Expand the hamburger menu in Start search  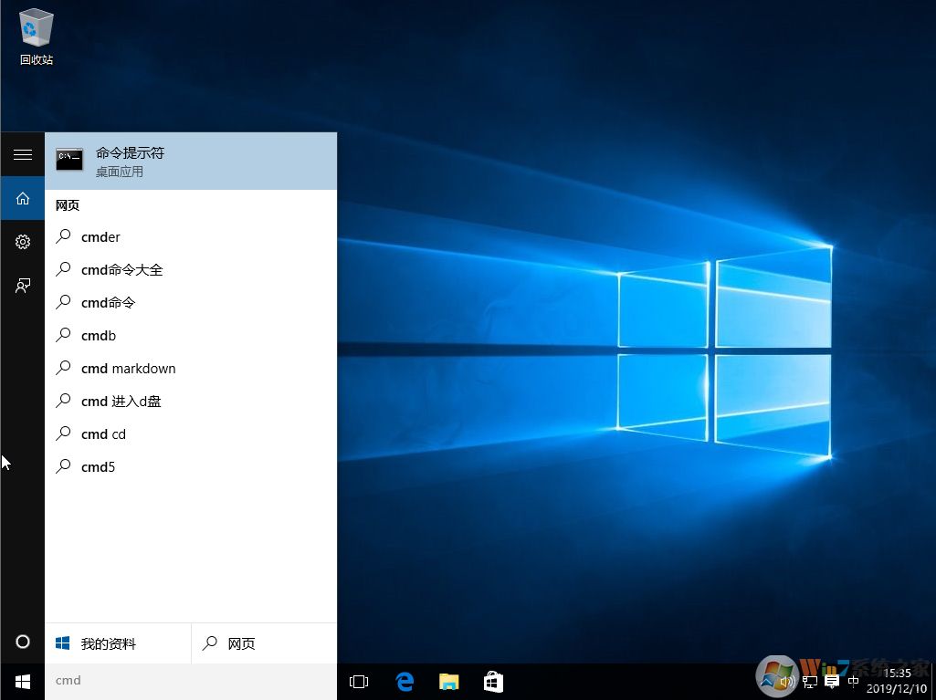tap(22, 154)
